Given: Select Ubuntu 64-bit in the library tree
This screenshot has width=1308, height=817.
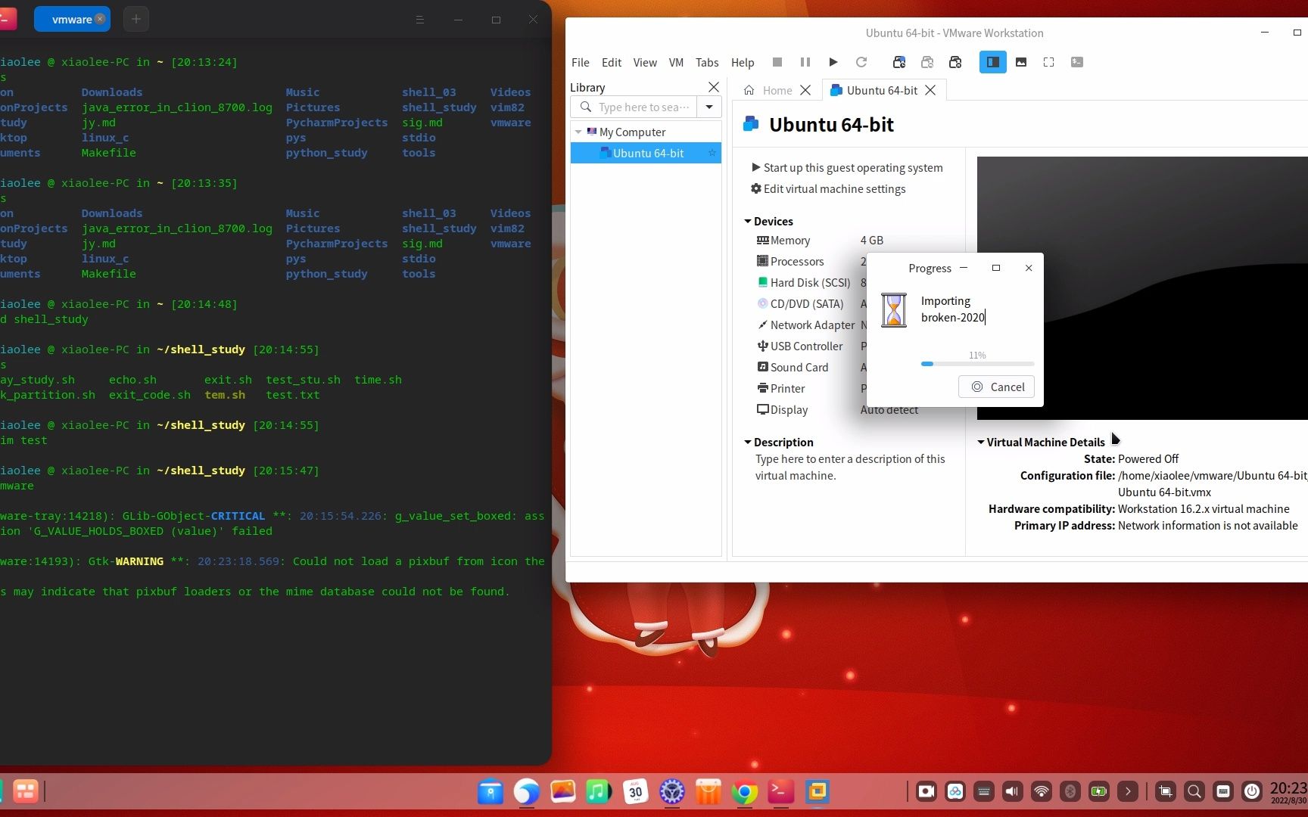Looking at the screenshot, I should tap(646, 153).
